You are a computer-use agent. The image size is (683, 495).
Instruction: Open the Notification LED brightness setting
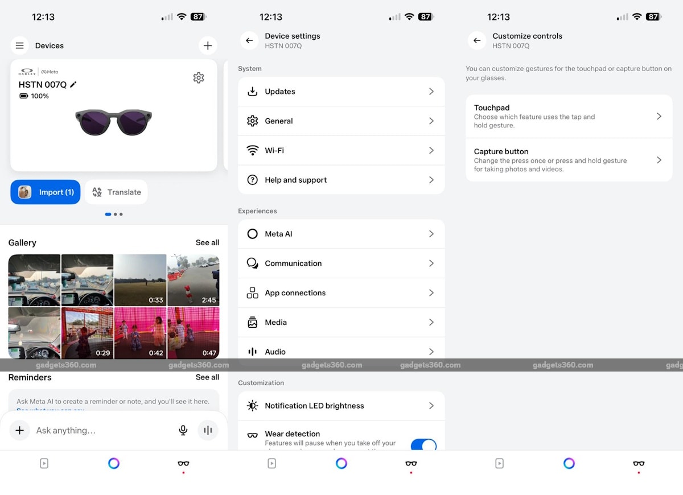coord(341,406)
